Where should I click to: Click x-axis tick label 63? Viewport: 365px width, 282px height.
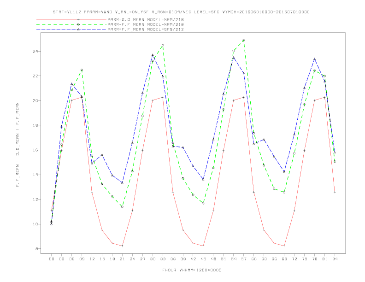[264, 259]
